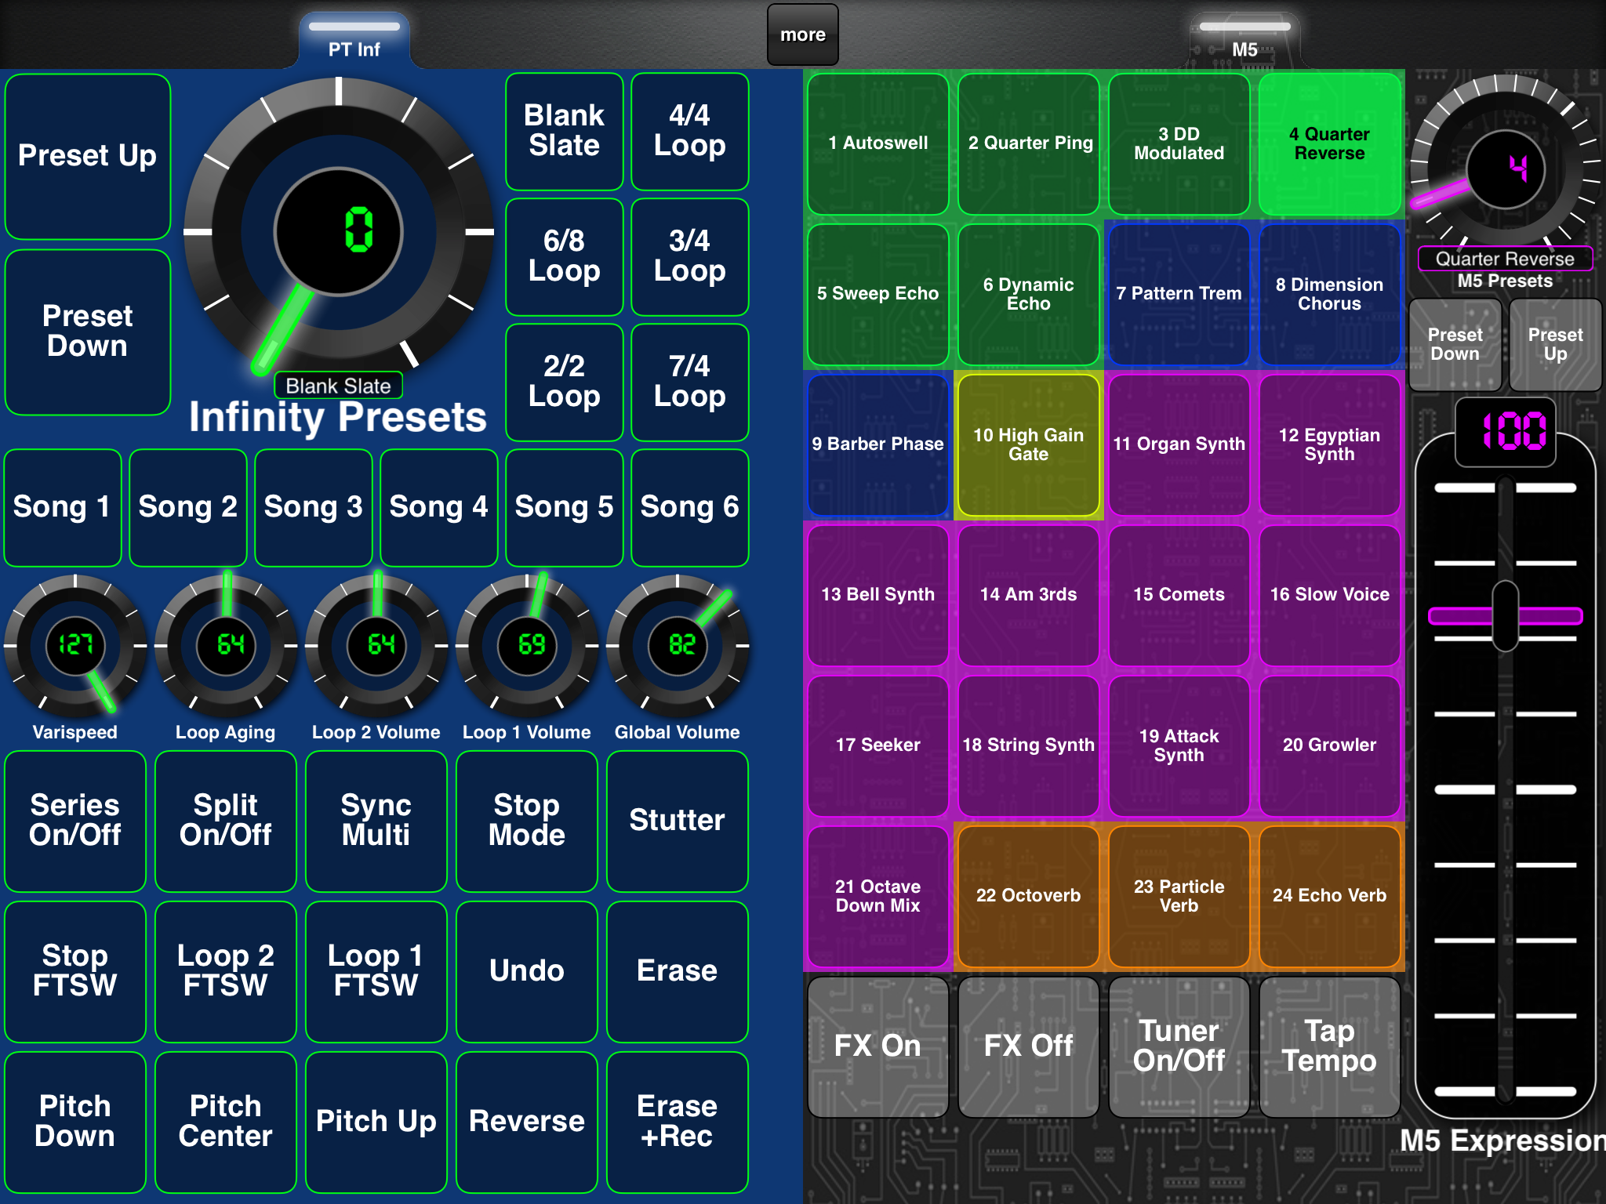Click the Loop 2 Volume knob
The height and width of the screenshot is (1204, 1606).
[376, 645]
